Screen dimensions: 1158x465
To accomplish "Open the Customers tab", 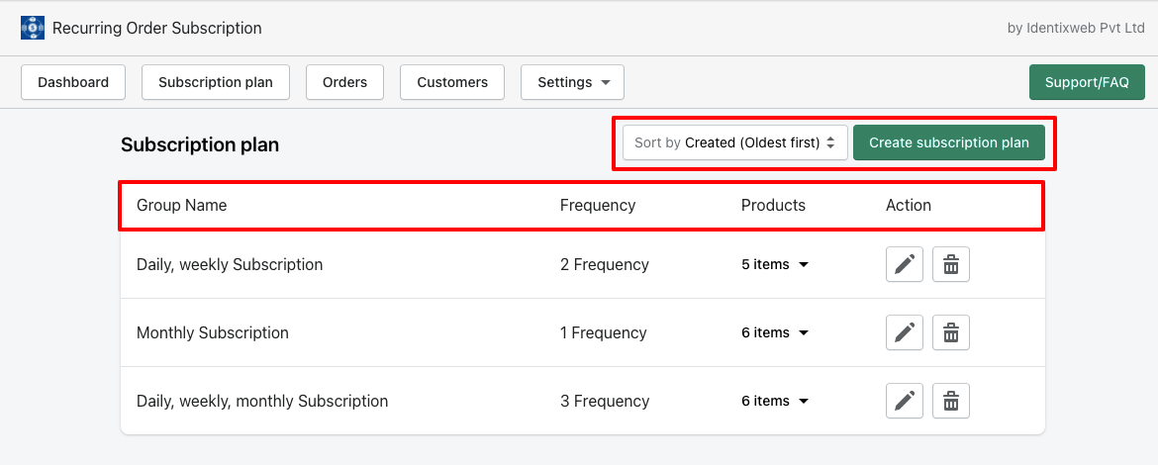I will 452,82.
